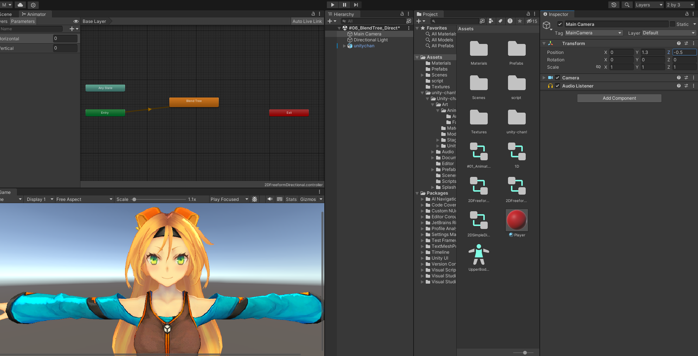Toggle Main Camera active checkbox
Viewport: 698px width, 356px height.
pyautogui.click(x=560, y=24)
